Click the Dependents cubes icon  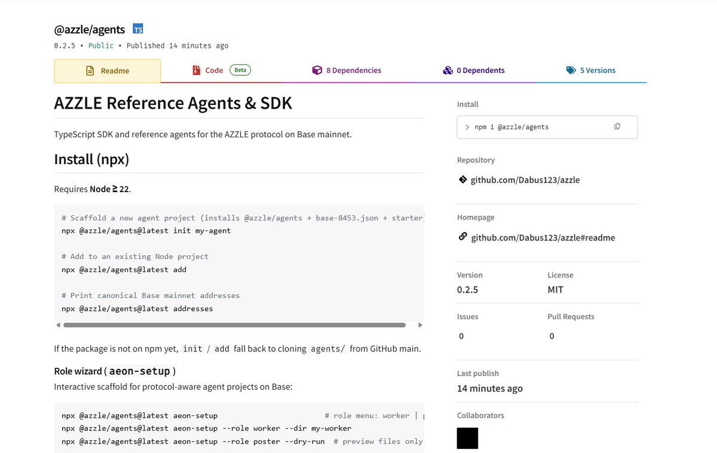[x=448, y=70]
